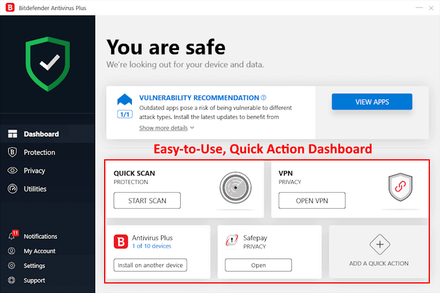Open the Utilities section
440x293 pixels.
click(x=35, y=189)
